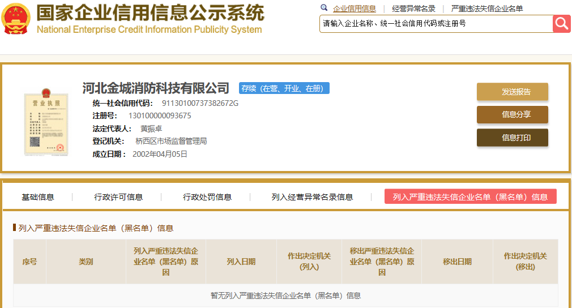Open the business license thumbnail image

click(x=46, y=122)
